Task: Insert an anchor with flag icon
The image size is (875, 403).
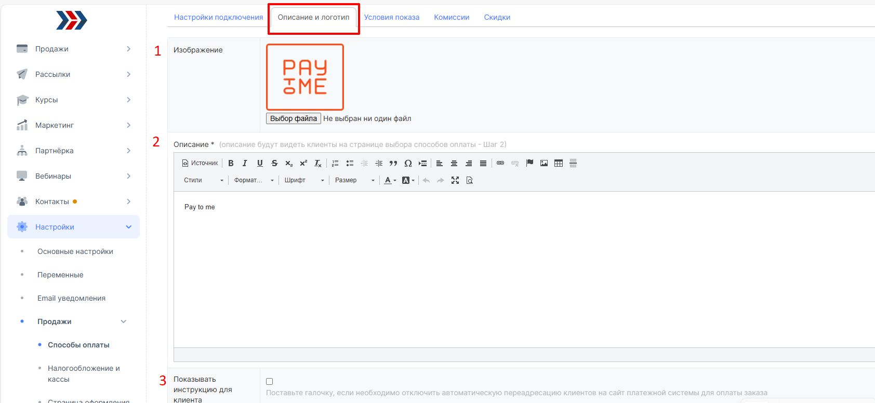Action: 529,163
